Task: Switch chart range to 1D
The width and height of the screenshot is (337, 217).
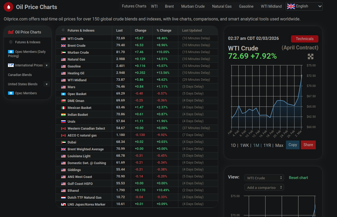Action: click(x=233, y=145)
